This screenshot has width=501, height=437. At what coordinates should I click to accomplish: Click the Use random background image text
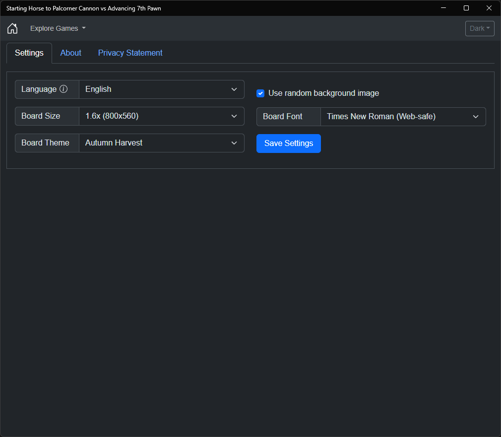pos(324,93)
